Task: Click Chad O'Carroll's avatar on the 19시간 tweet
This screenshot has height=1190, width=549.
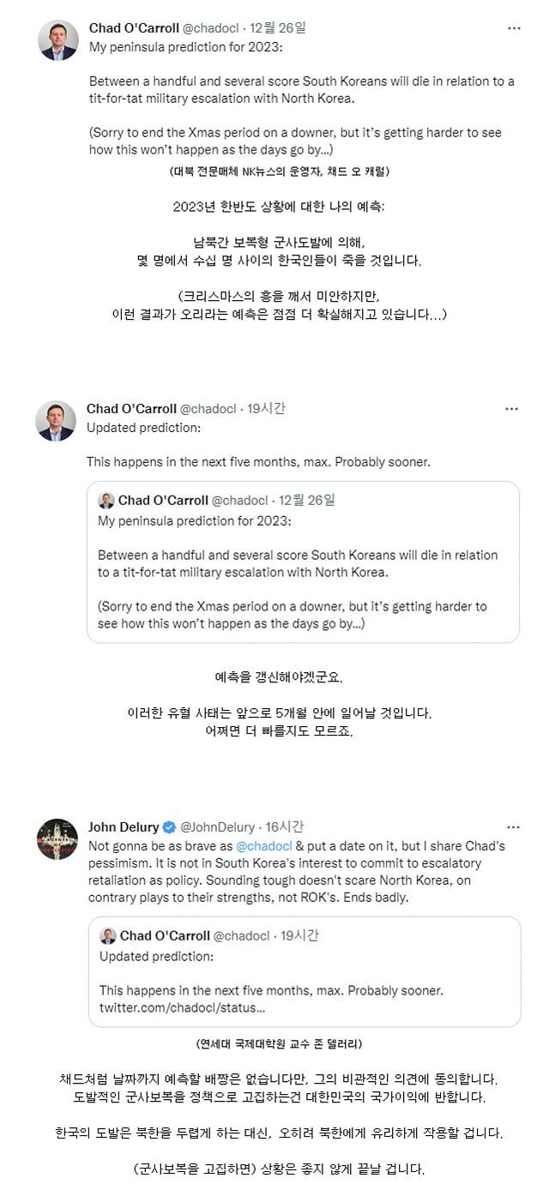Action: [x=56, y=421]
